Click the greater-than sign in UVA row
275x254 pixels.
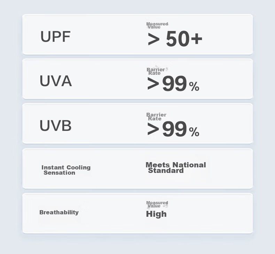tap(153, 84)
